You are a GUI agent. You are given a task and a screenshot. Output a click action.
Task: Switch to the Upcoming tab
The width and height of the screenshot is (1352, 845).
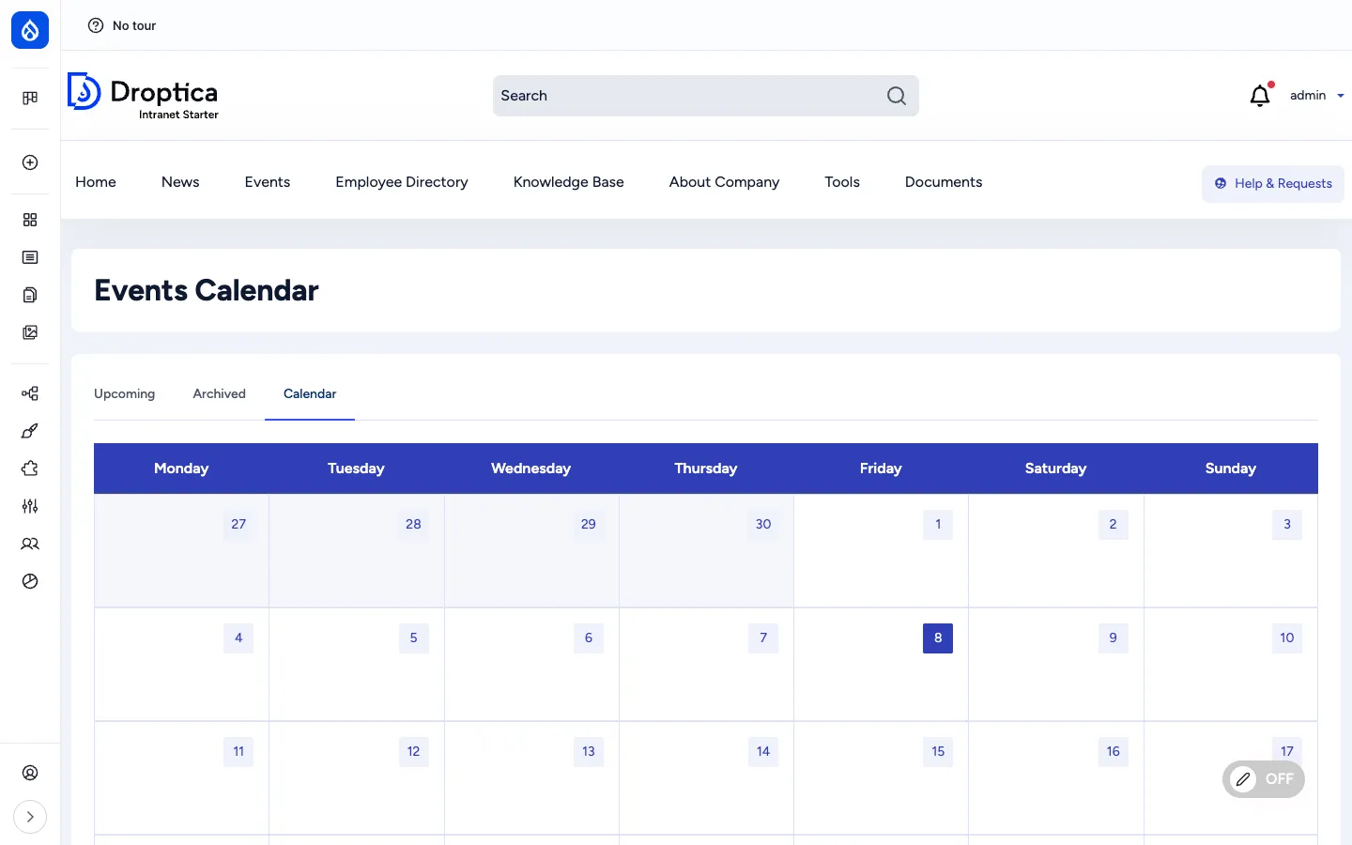(x=125, y=393)
